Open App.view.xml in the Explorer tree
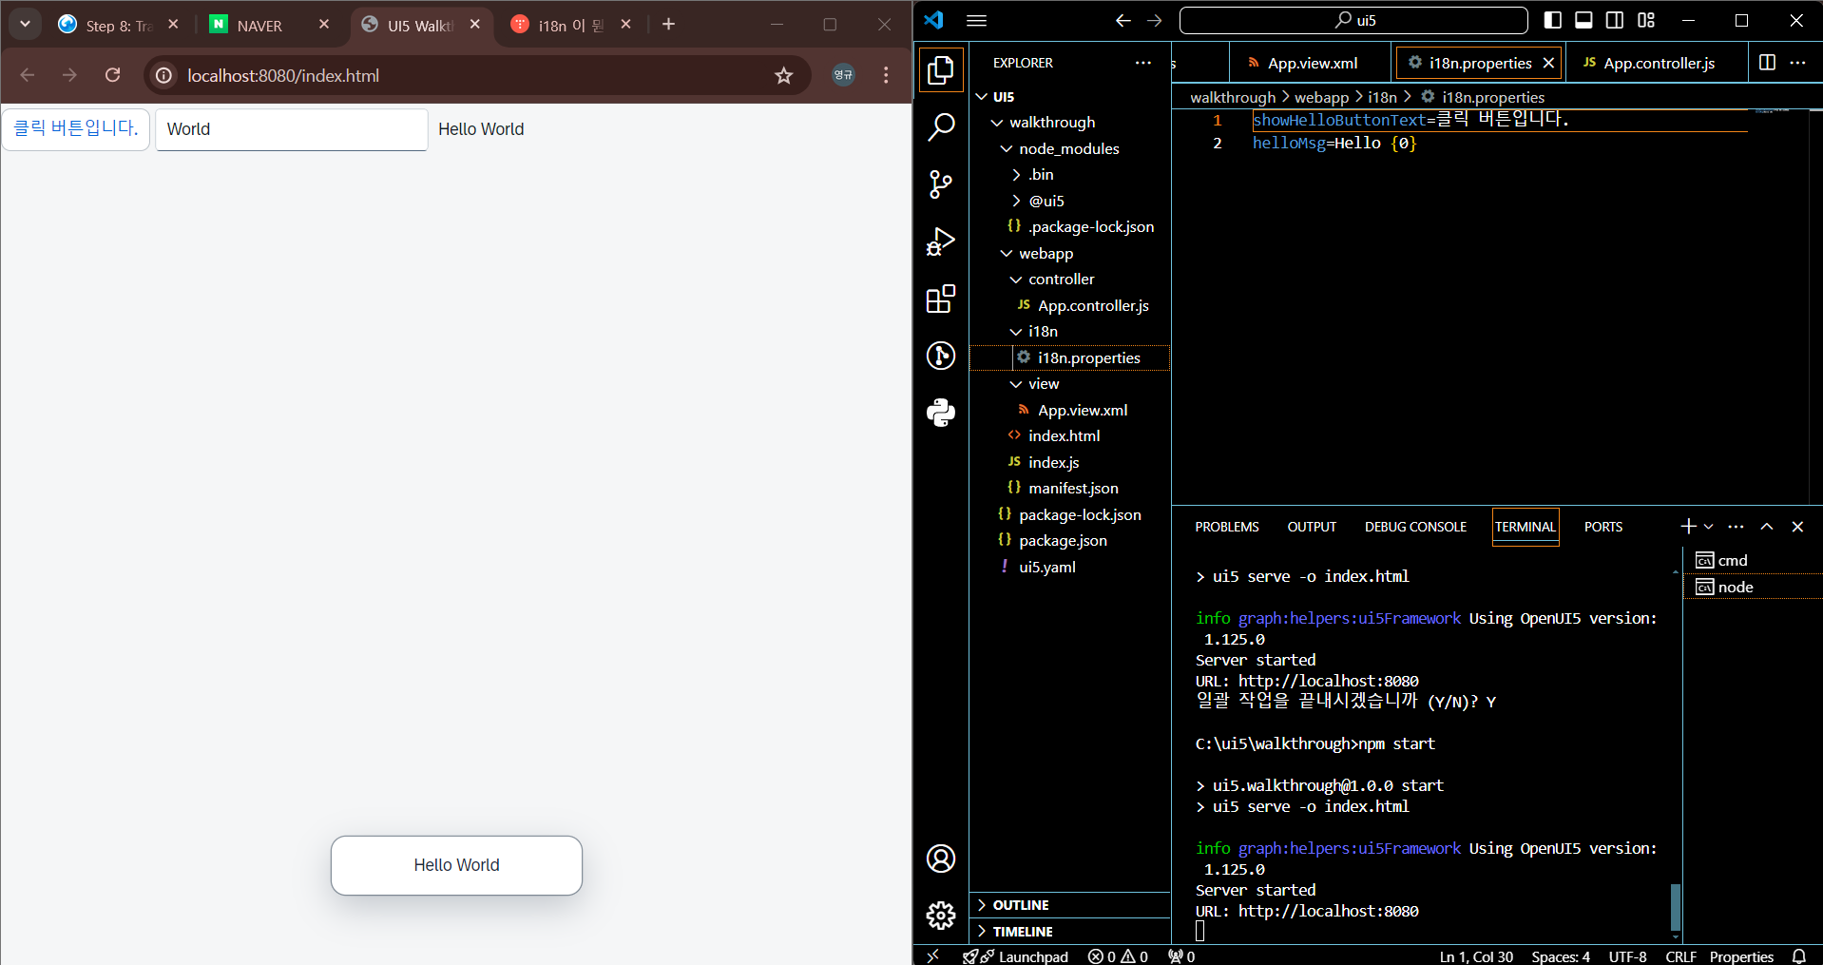 point(1083,411)
